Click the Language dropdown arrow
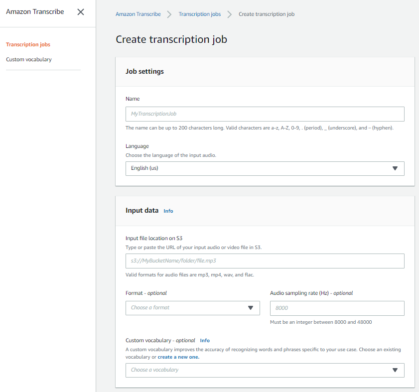 (x=395, y=168)
